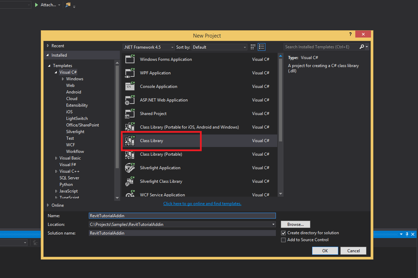
Task: Enable Add to Source Control checkbox
Action: coord(283,240)
